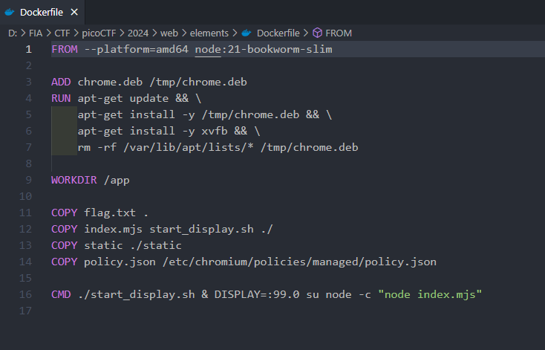Click /tmp/chrome.deb on the ADD line

(x=198, y=82)
